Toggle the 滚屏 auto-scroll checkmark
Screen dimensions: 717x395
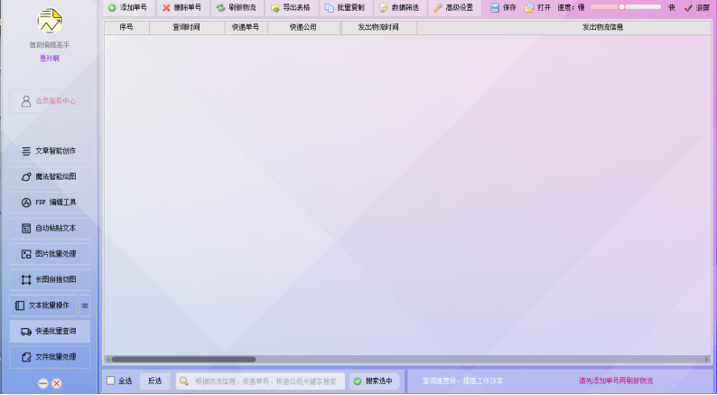[697, 8]
